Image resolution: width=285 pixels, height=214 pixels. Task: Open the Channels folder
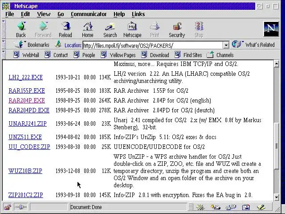(220, 55)
